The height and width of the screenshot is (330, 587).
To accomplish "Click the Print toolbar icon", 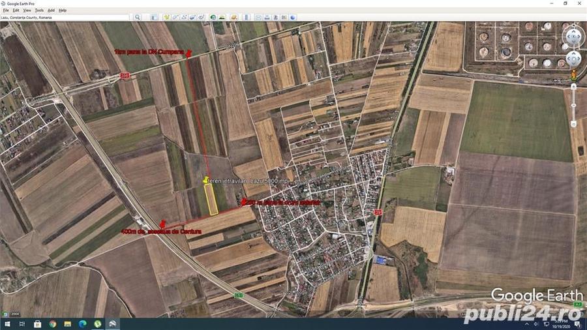I will pyautogui.click(x=267, y=17).
